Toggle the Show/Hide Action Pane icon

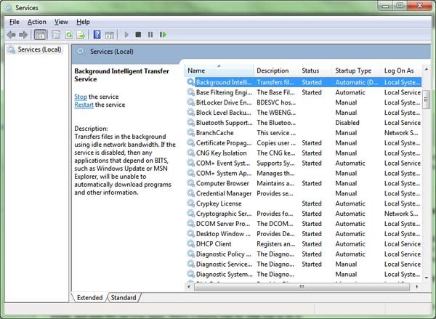pyautogui.click(x=109, y=35)
